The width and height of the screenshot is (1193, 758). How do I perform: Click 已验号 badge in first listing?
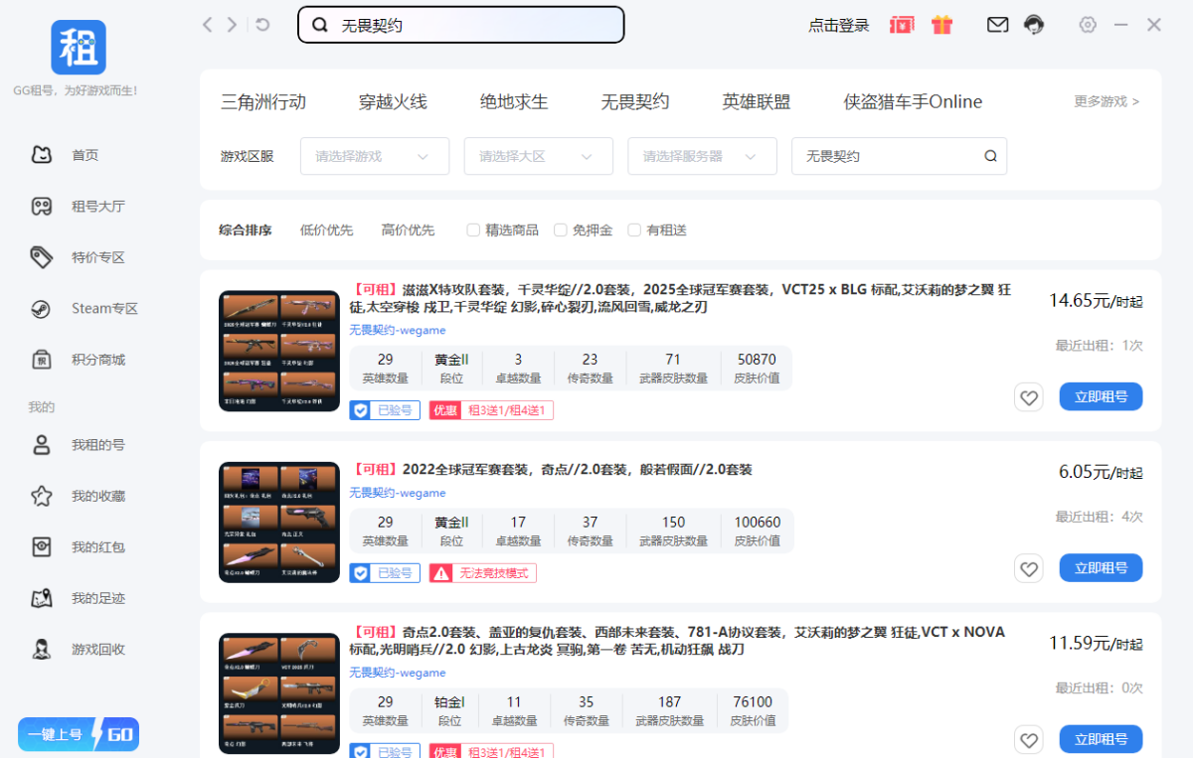[384, 410]
